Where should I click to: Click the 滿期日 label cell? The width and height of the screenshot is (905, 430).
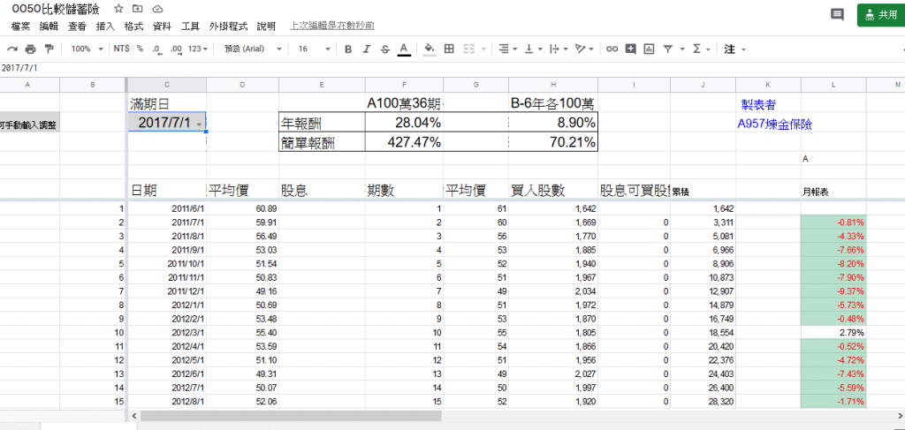pos(166,104)
